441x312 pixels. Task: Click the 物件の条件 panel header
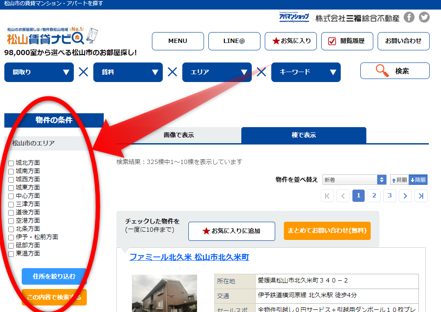coord(54,120)
